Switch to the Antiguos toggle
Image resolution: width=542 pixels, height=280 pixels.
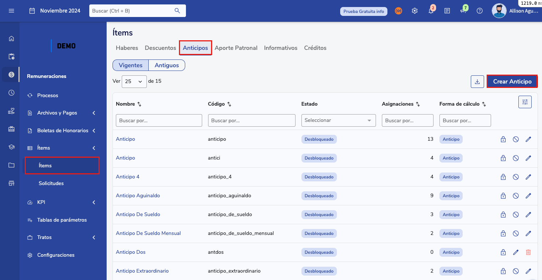coord(166,65)
